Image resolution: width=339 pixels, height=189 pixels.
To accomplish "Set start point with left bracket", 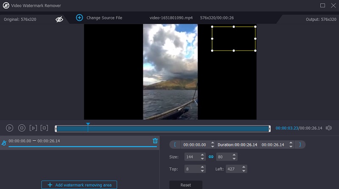I will pos(175,145).
